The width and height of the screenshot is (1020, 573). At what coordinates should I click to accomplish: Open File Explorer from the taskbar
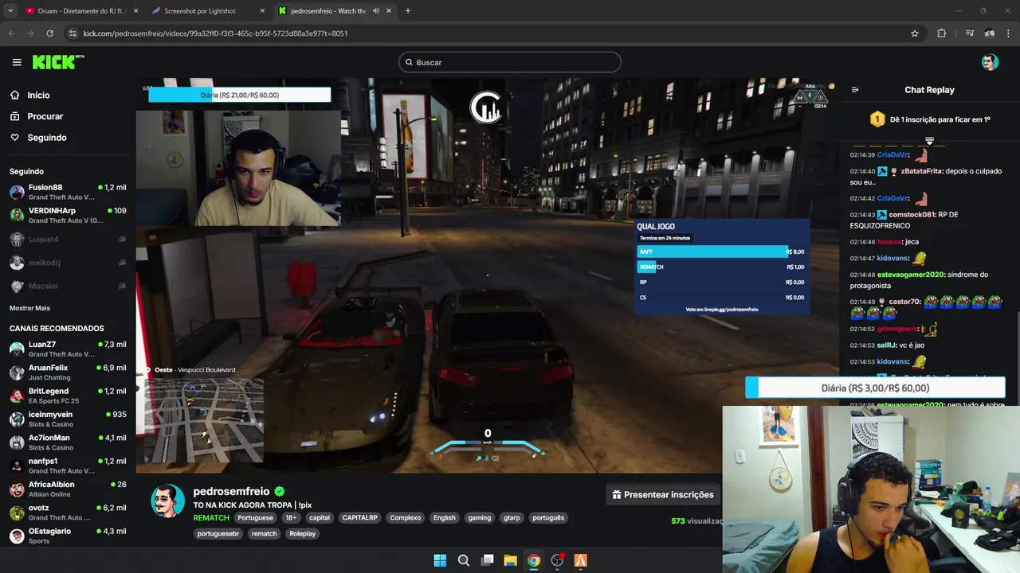pyautogui.click(x=510, y=560)
